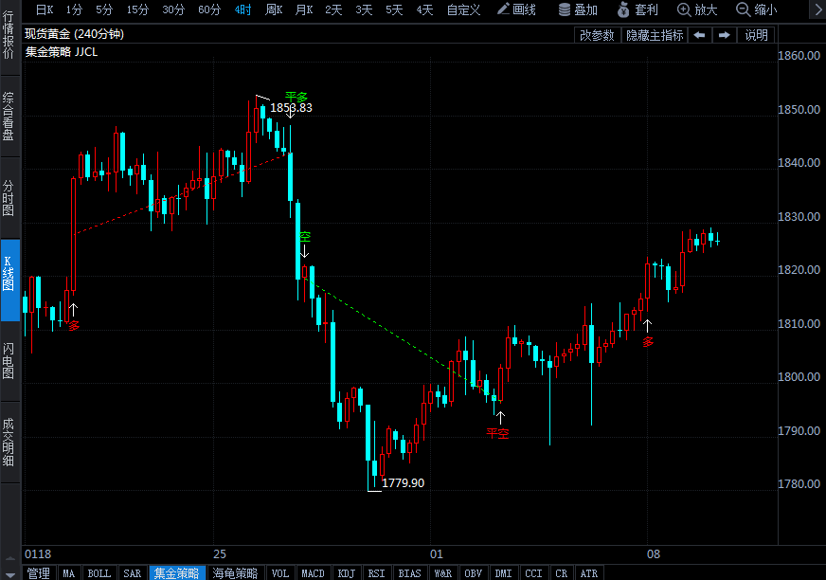Click the right arrow indicator button
The image size is (826, 580).
coord(725,35)
